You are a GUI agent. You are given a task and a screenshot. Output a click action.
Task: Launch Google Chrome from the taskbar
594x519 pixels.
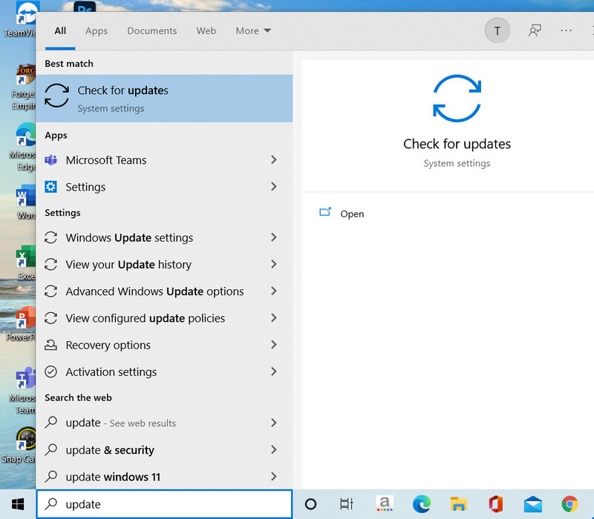tap(569, 504)
